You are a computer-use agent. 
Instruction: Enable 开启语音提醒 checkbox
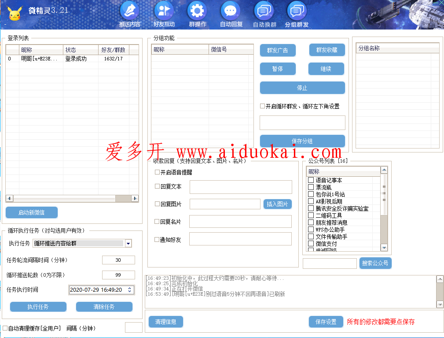(157, 172)
